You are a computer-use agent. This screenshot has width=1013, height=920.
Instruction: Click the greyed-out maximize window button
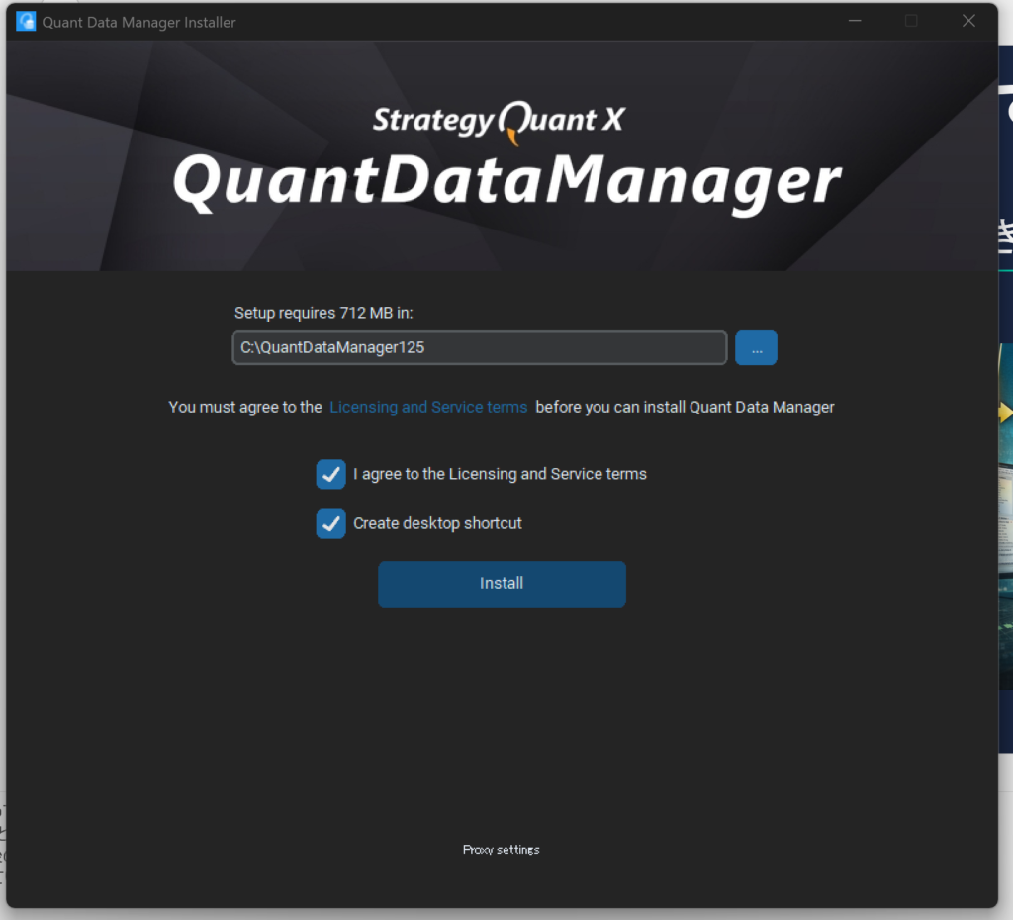(911, 21)
